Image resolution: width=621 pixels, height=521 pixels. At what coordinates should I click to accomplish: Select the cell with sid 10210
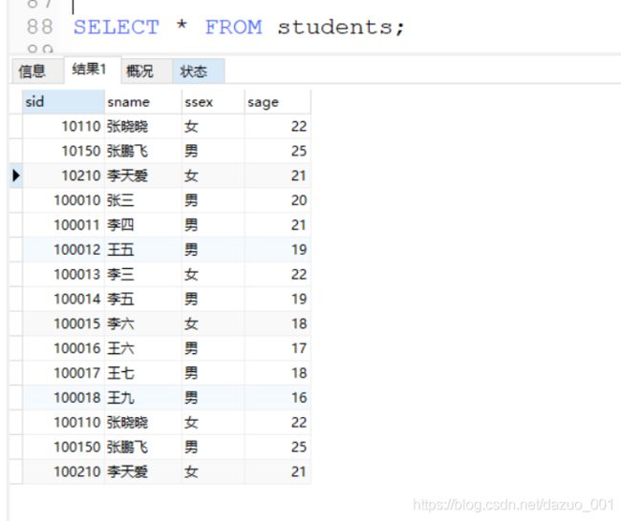coord(63,176)
